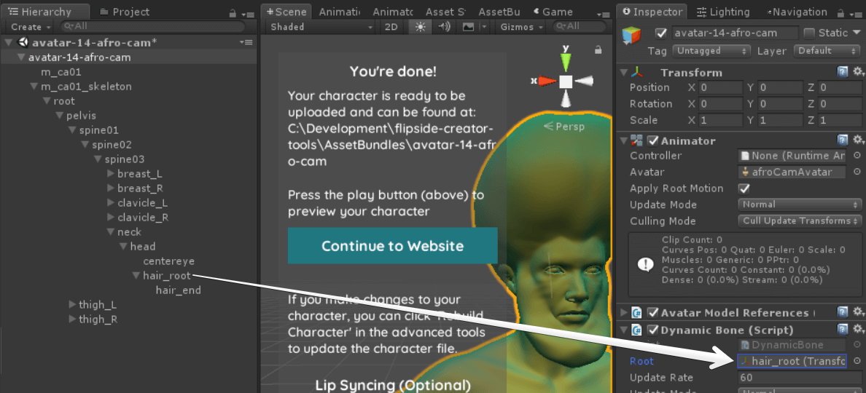Viewport: 866px width, 393px height.
Task: Switch to the Game tab
Action: 553,12
